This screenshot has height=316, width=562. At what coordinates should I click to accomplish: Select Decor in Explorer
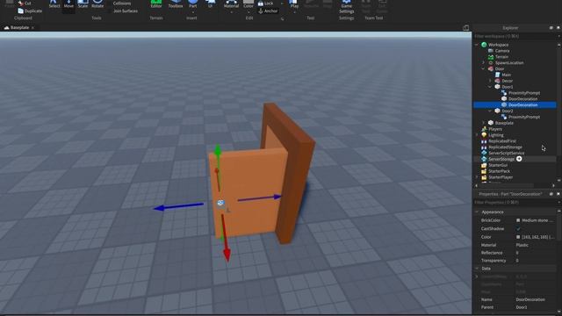507,81
